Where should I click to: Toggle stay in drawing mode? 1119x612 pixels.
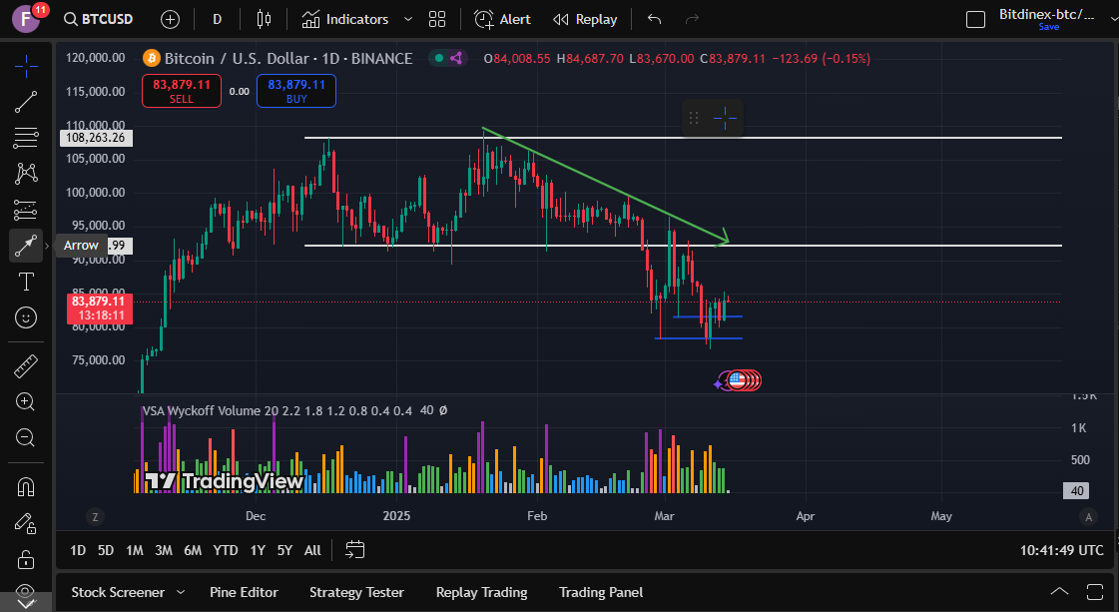(x=26, y=523)
